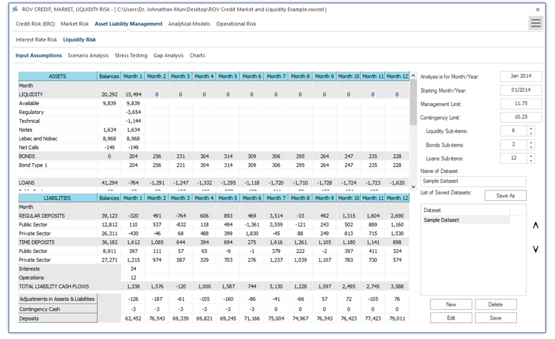This screenshot has height=339, width=555.
Task: Click the Starting Month/Year field
Action: [520, 90]
